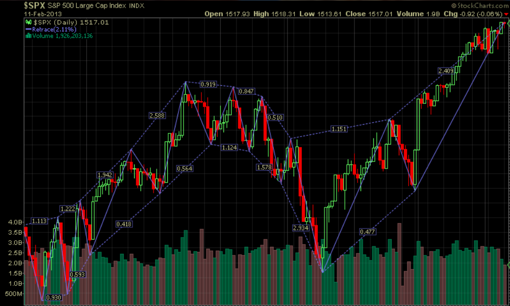Click the 0.564 retrace label
Screen dimensions: 510x306
coord(185,169)
